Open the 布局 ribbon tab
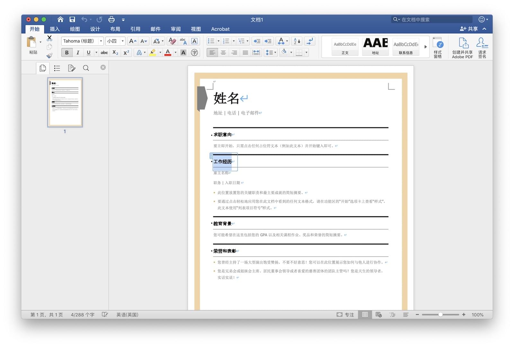 (x=115, y=29)
